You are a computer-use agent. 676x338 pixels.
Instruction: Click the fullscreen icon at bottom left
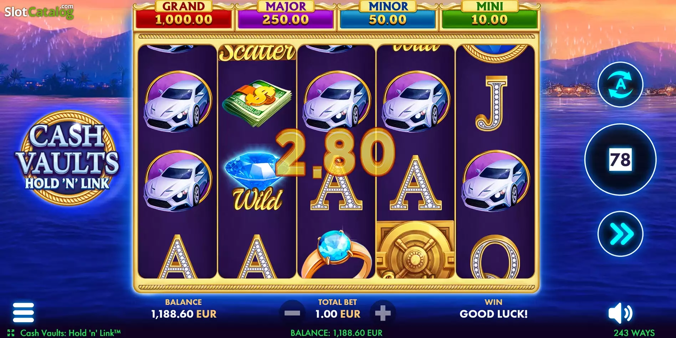click(x=11, y=333)
